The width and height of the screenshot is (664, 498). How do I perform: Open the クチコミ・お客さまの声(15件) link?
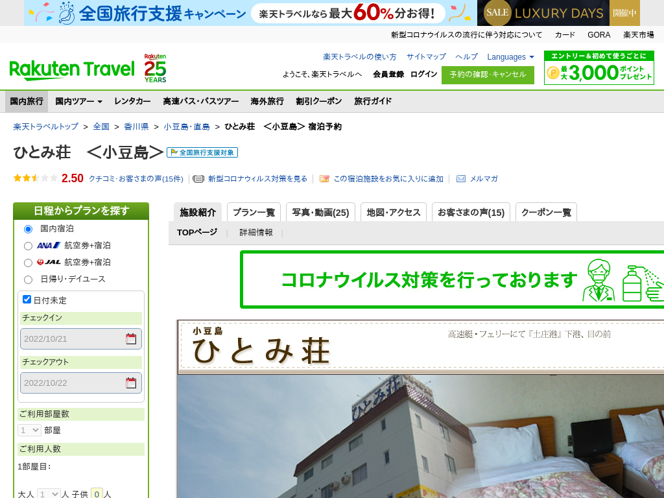[136, 179]
